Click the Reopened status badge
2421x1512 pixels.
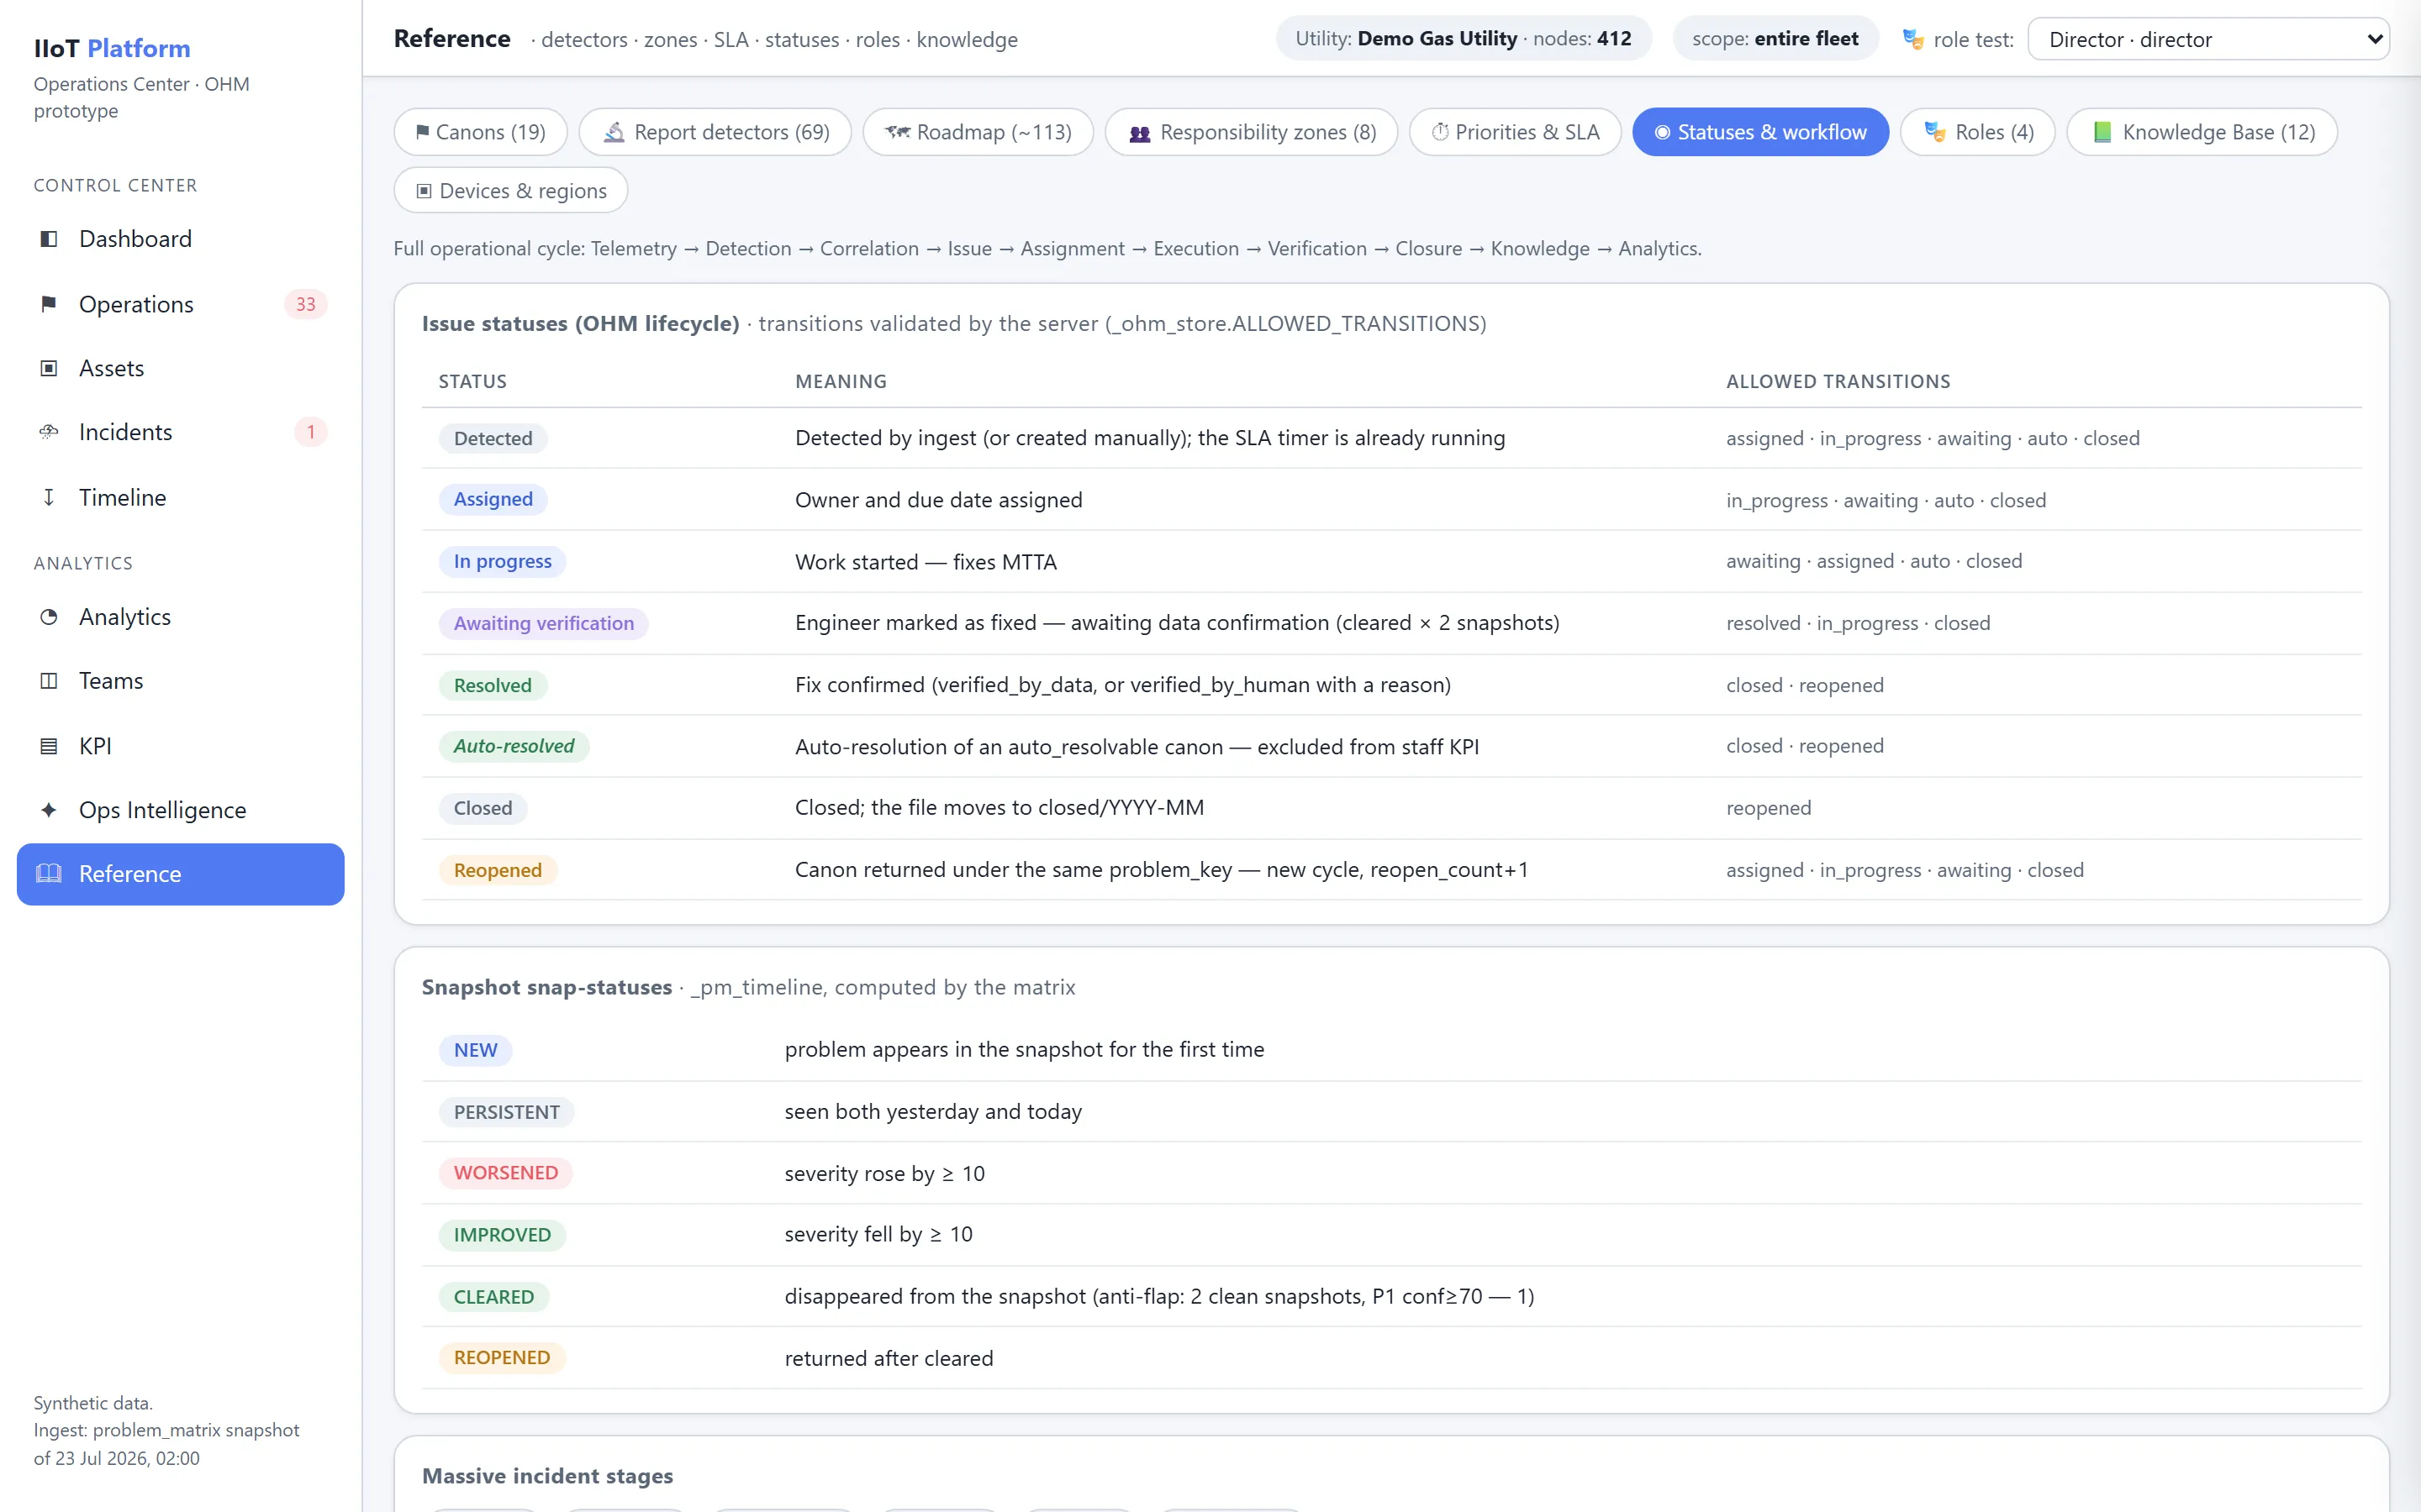[497, 870]
